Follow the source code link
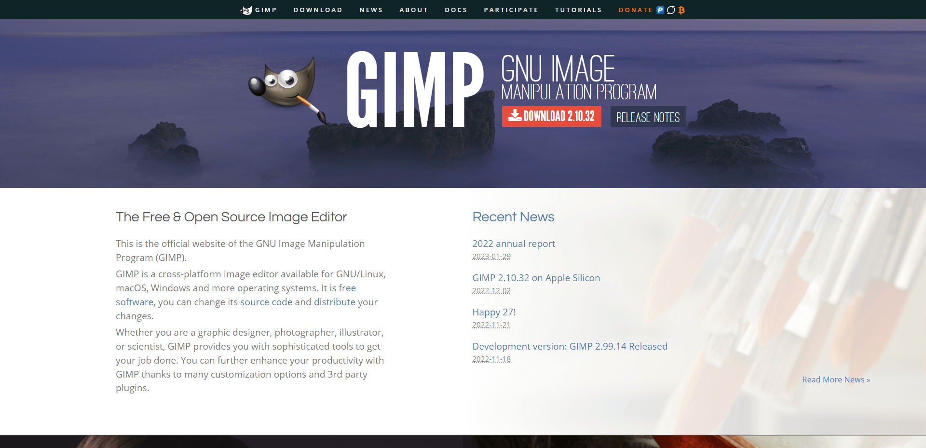Screen dimensions: 926x448 coord(266,302)
